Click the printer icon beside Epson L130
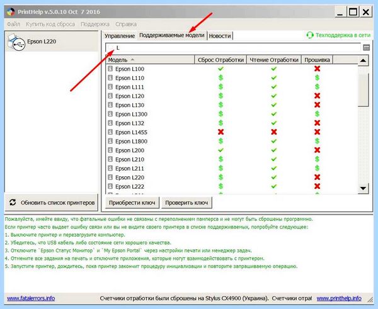This screenshot has height=309, width=378. click(x=110, y=104)
